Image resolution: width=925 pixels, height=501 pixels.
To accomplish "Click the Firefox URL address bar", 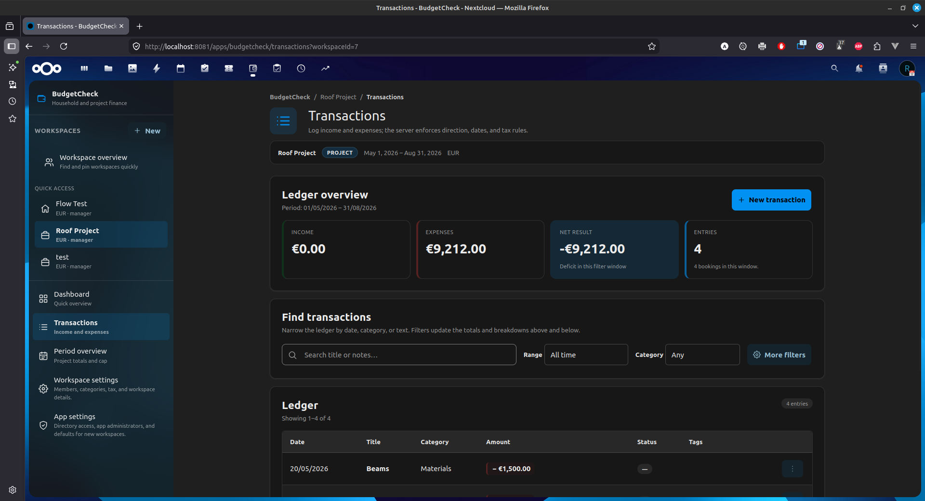I will pyautogui.click(x=395, y=46).
